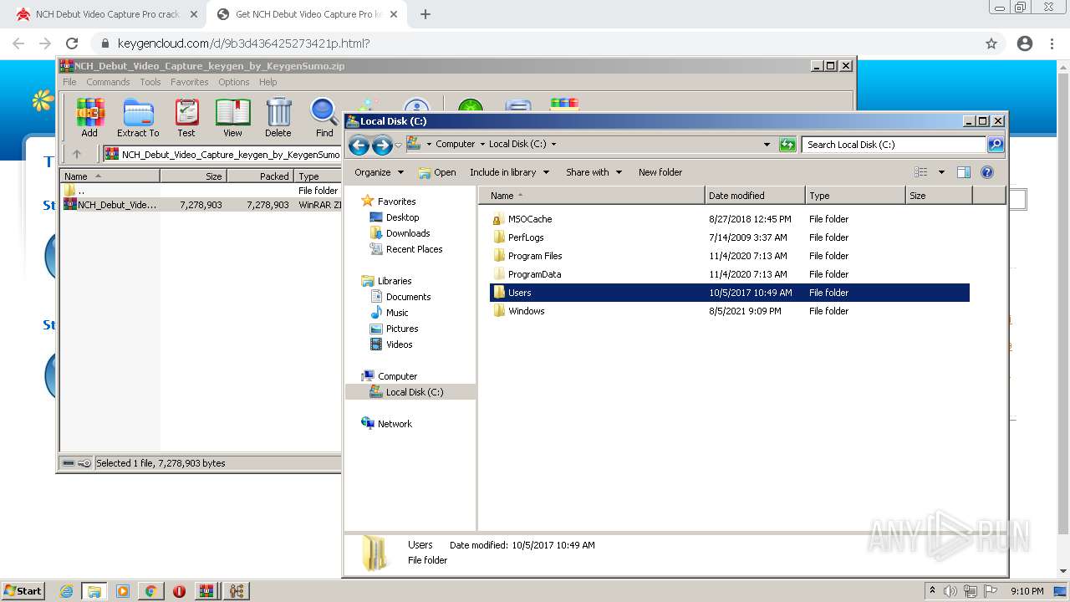This screenshot has height=602, width=1070.
Task: Reload the Chrome page
Action: pyautogui.click(x=72, y=43)
